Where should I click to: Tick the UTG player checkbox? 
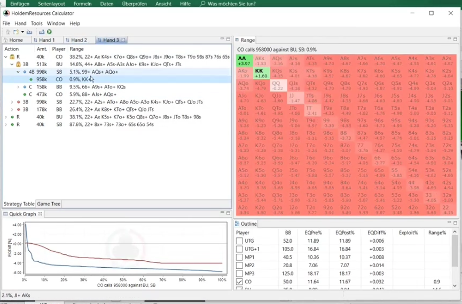(x=239, y=241)
